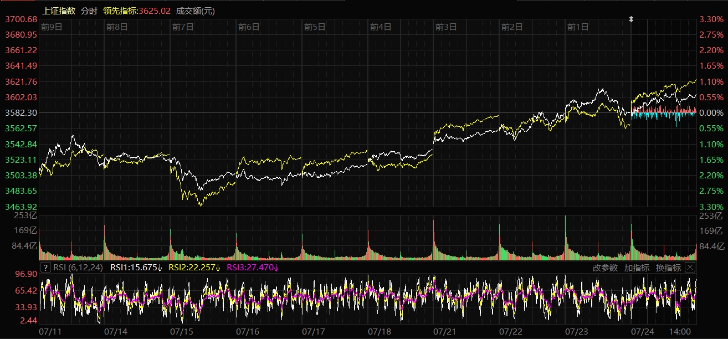The image size is (728, 339).
Task: Click 改参数 to modify RSI parameters
Action: coord(605,268)
